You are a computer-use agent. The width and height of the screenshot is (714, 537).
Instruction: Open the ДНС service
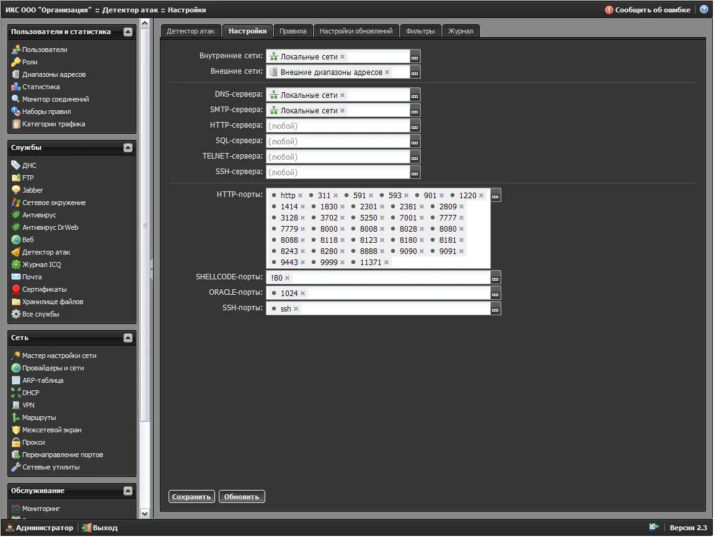(x=24, y=165)
